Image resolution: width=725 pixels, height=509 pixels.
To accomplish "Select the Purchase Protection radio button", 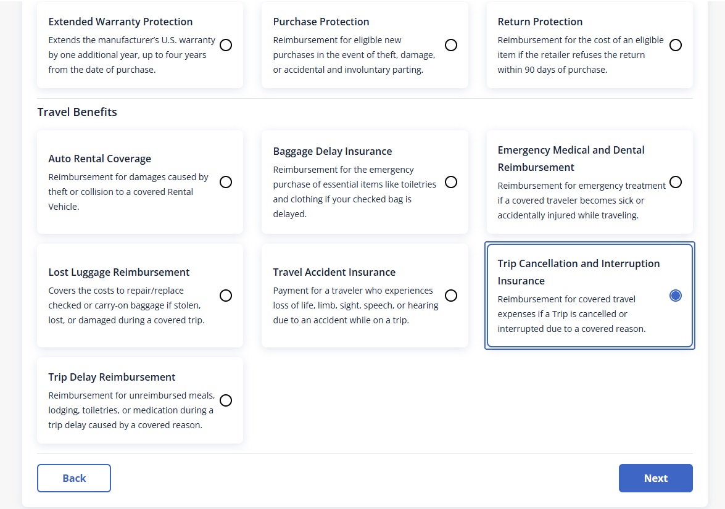I will [x=451, y=45].
